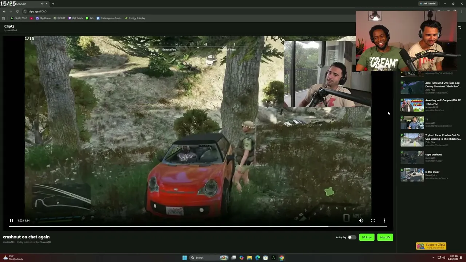Go to previous clip with Prev
The width and height of the screenshot is (466, 262).
click(367, 237)
